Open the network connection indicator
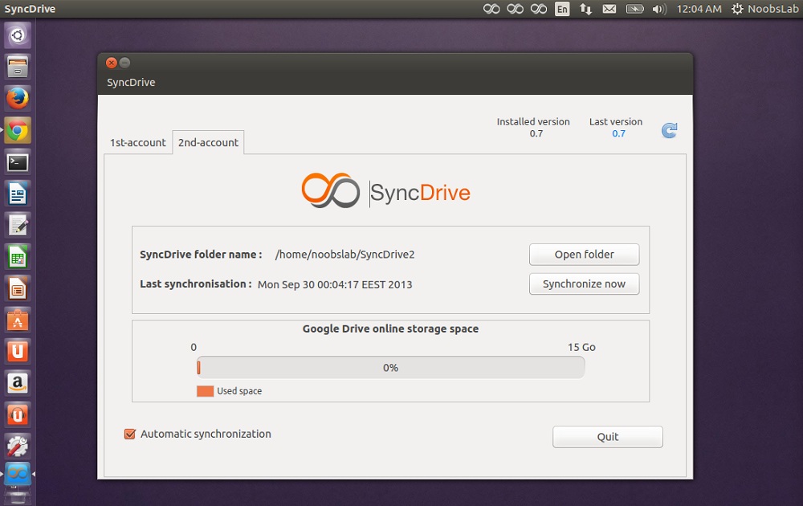 point(585,9)
